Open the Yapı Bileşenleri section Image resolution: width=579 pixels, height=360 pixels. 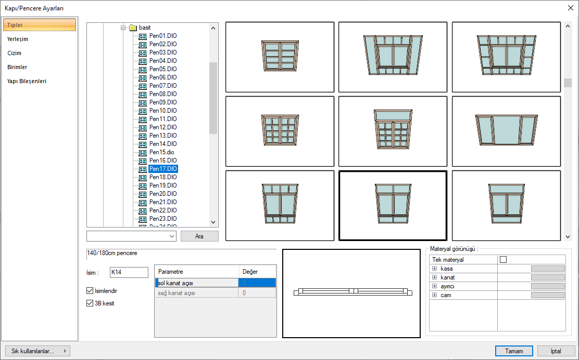pos(27,81)
